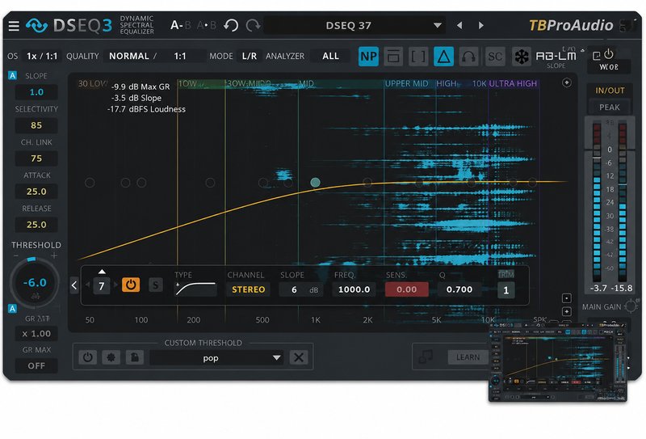Screen dimensions: 646x439
Task: Click the THRESHOLD knob at -6.0
Action: tap(35, 283)
